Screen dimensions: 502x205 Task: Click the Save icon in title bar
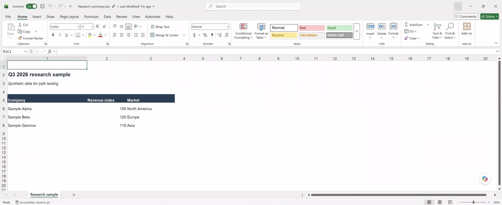tap(43, 6)
